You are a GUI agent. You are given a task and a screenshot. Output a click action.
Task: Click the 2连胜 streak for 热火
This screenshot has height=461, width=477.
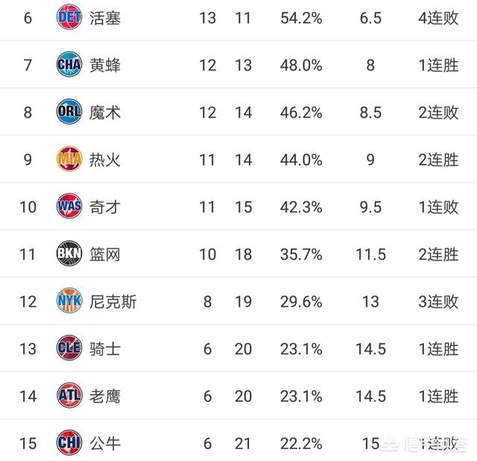point(438,160)
